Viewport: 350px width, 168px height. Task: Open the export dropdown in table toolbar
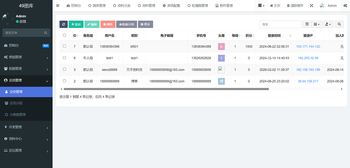328,24
